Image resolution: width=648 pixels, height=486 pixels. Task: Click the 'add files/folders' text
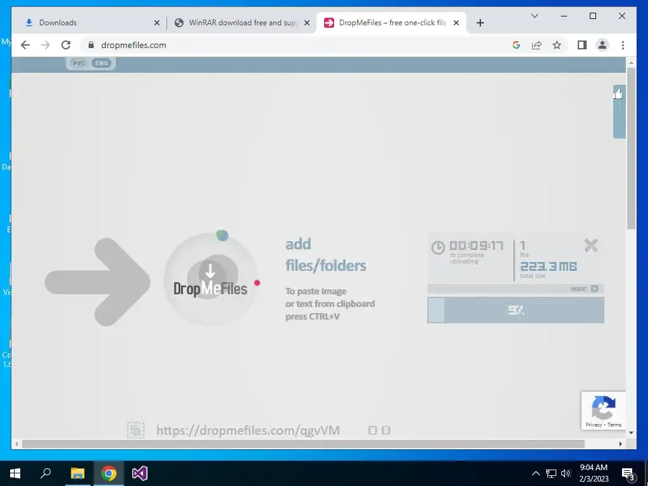click(326, 255)
